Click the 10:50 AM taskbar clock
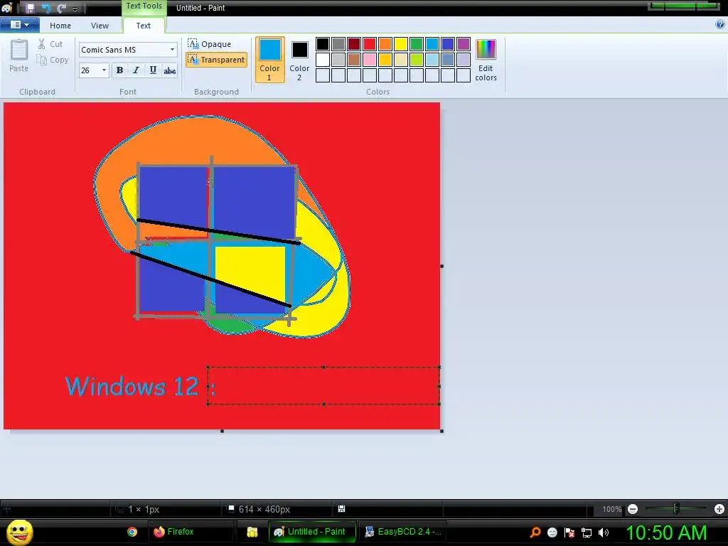728x546 pixels. (x=667, y=532)
